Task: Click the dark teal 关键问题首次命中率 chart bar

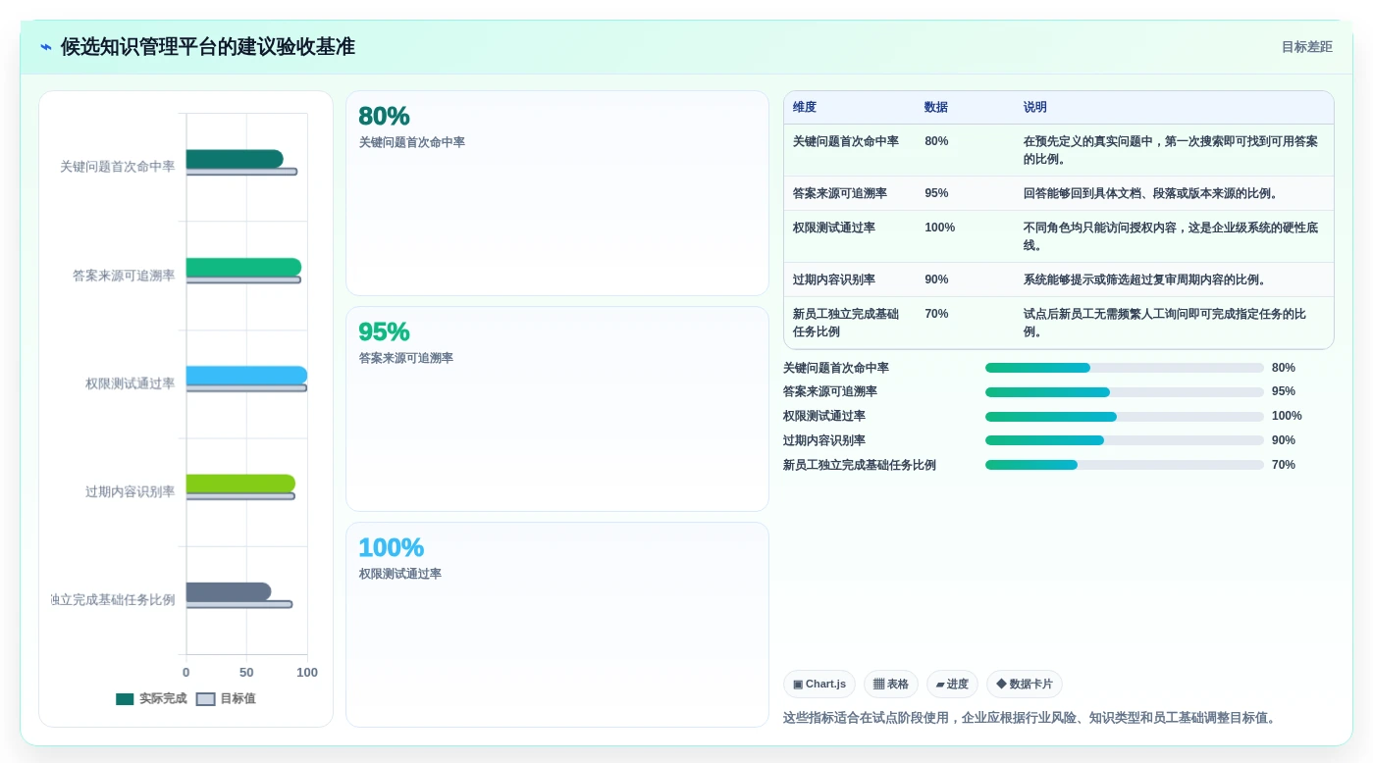Action: point(235,159)
